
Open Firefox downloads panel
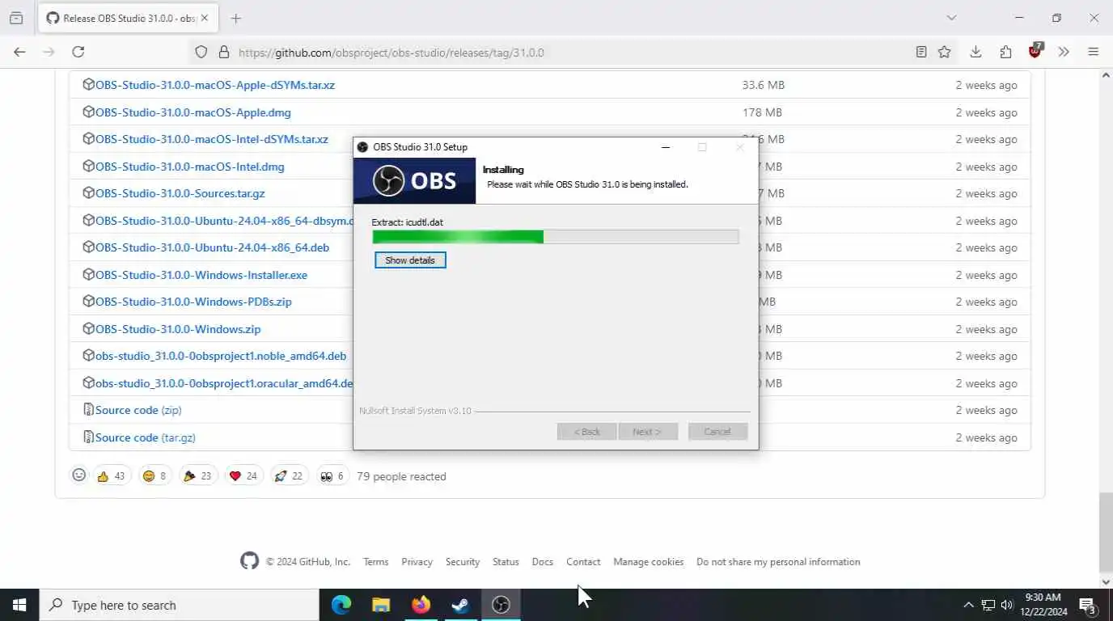975,52
